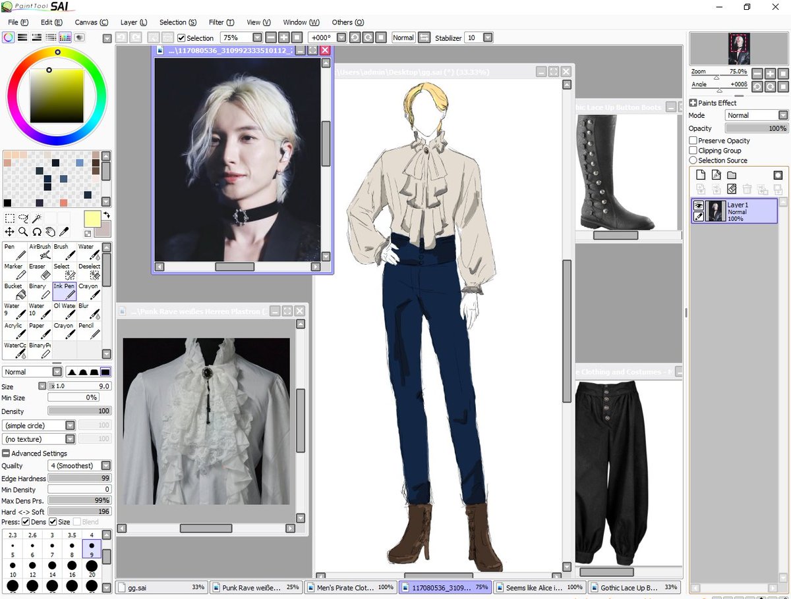The height and width of the screenshot is (599, 791).
Task: Show the color wheel panel
Action: click(8, 38)
